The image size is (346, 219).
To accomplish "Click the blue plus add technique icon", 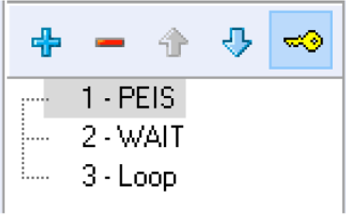I will [46, 42].
